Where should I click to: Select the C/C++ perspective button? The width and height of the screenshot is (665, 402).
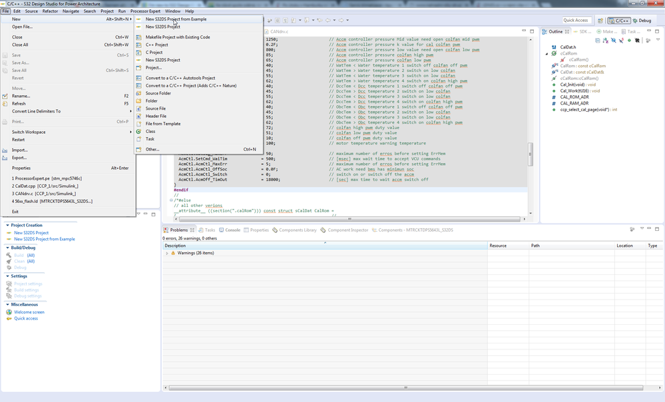[620, 21]
